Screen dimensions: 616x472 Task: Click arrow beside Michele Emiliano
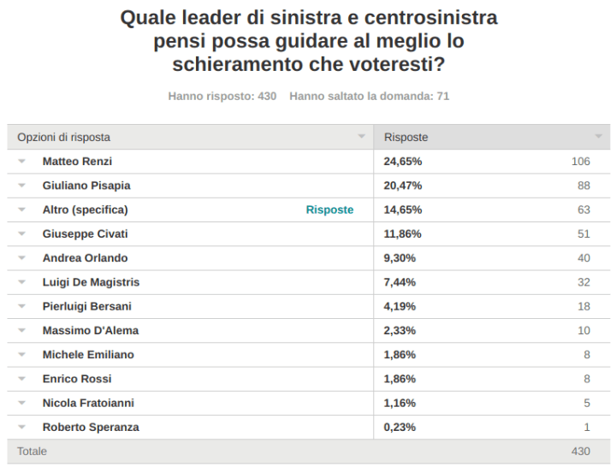[22, 355]
